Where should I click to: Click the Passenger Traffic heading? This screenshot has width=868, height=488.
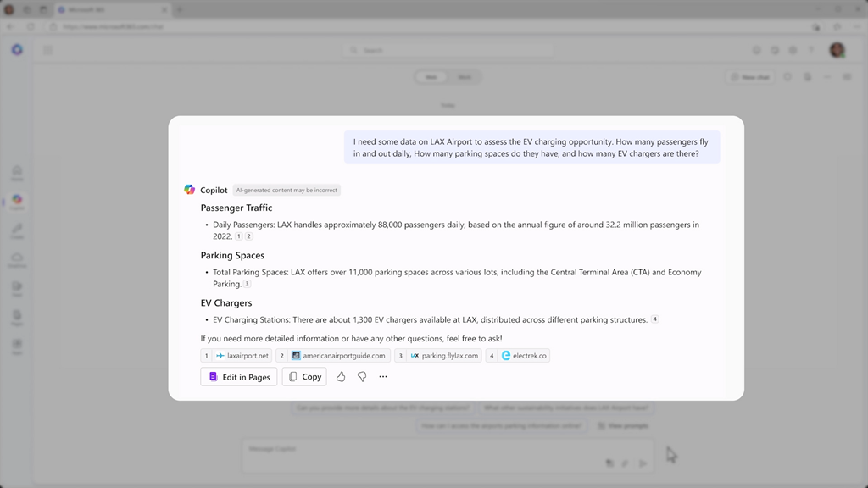pos(236,208)
